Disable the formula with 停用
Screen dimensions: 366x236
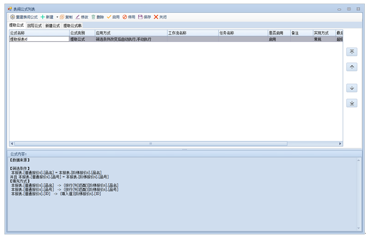[129, 17]
